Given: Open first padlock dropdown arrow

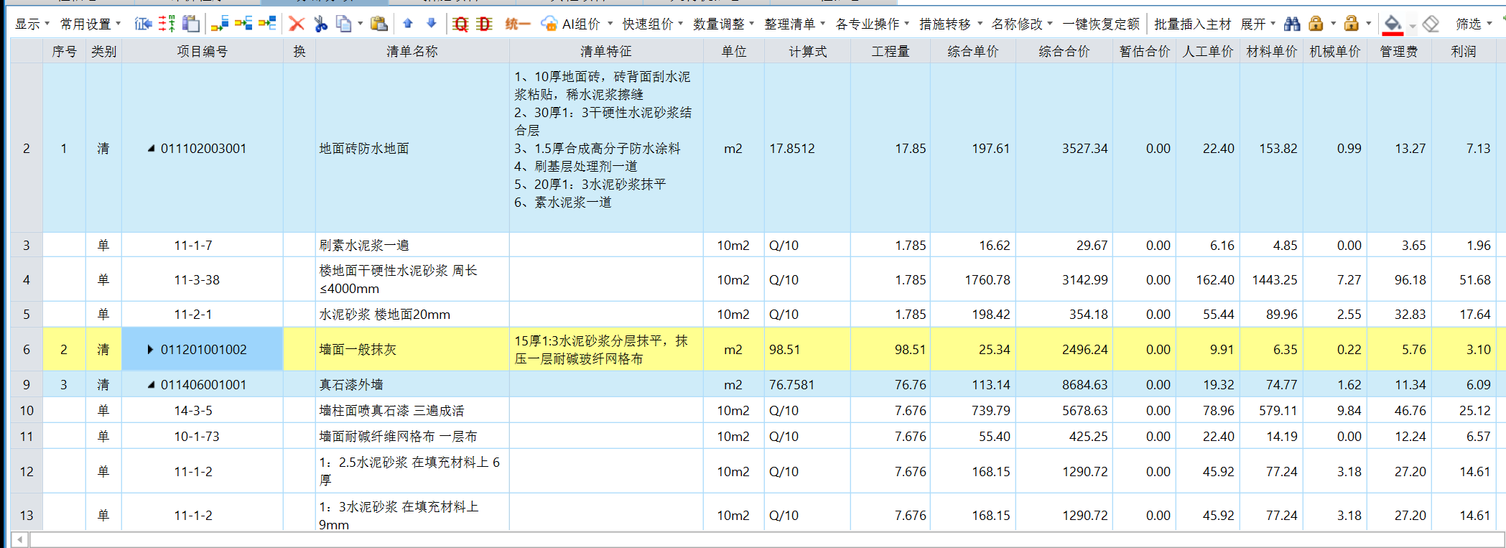Looking at the screenshot, I should [x=1333, y=24].
